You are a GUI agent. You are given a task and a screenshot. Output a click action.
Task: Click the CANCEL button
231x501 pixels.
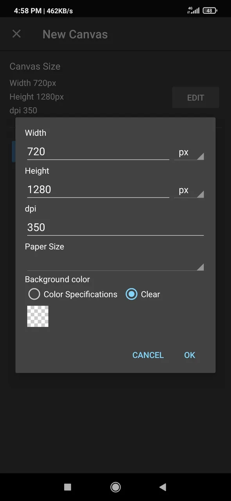pyautogui.click(x=148, y=355)
